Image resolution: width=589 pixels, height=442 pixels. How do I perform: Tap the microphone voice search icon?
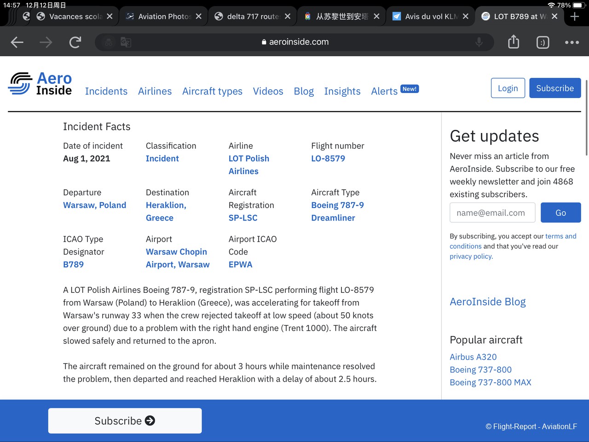[479, 42]
